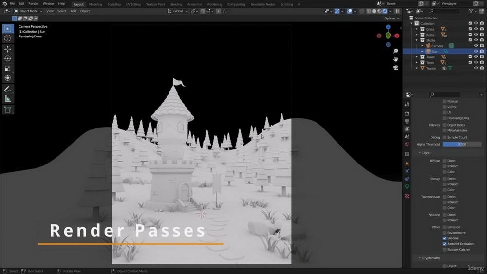Collapse the Light passes panel
The width and height of the screenshot is (487, 274).
click(420, 153)
